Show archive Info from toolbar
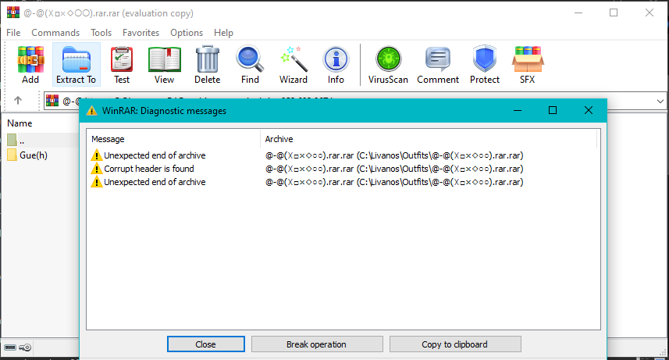The width and height of the screenshot is (669, 360). 336,64
